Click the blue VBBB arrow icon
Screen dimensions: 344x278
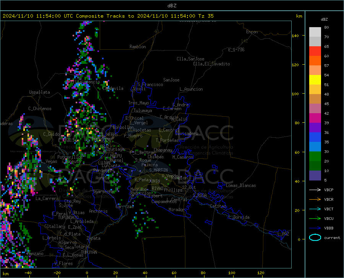[315, 228]
